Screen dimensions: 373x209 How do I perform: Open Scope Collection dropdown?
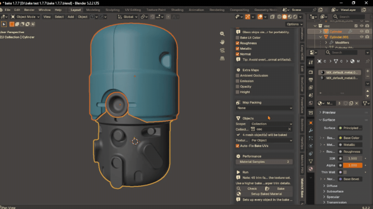click(271, 124)
